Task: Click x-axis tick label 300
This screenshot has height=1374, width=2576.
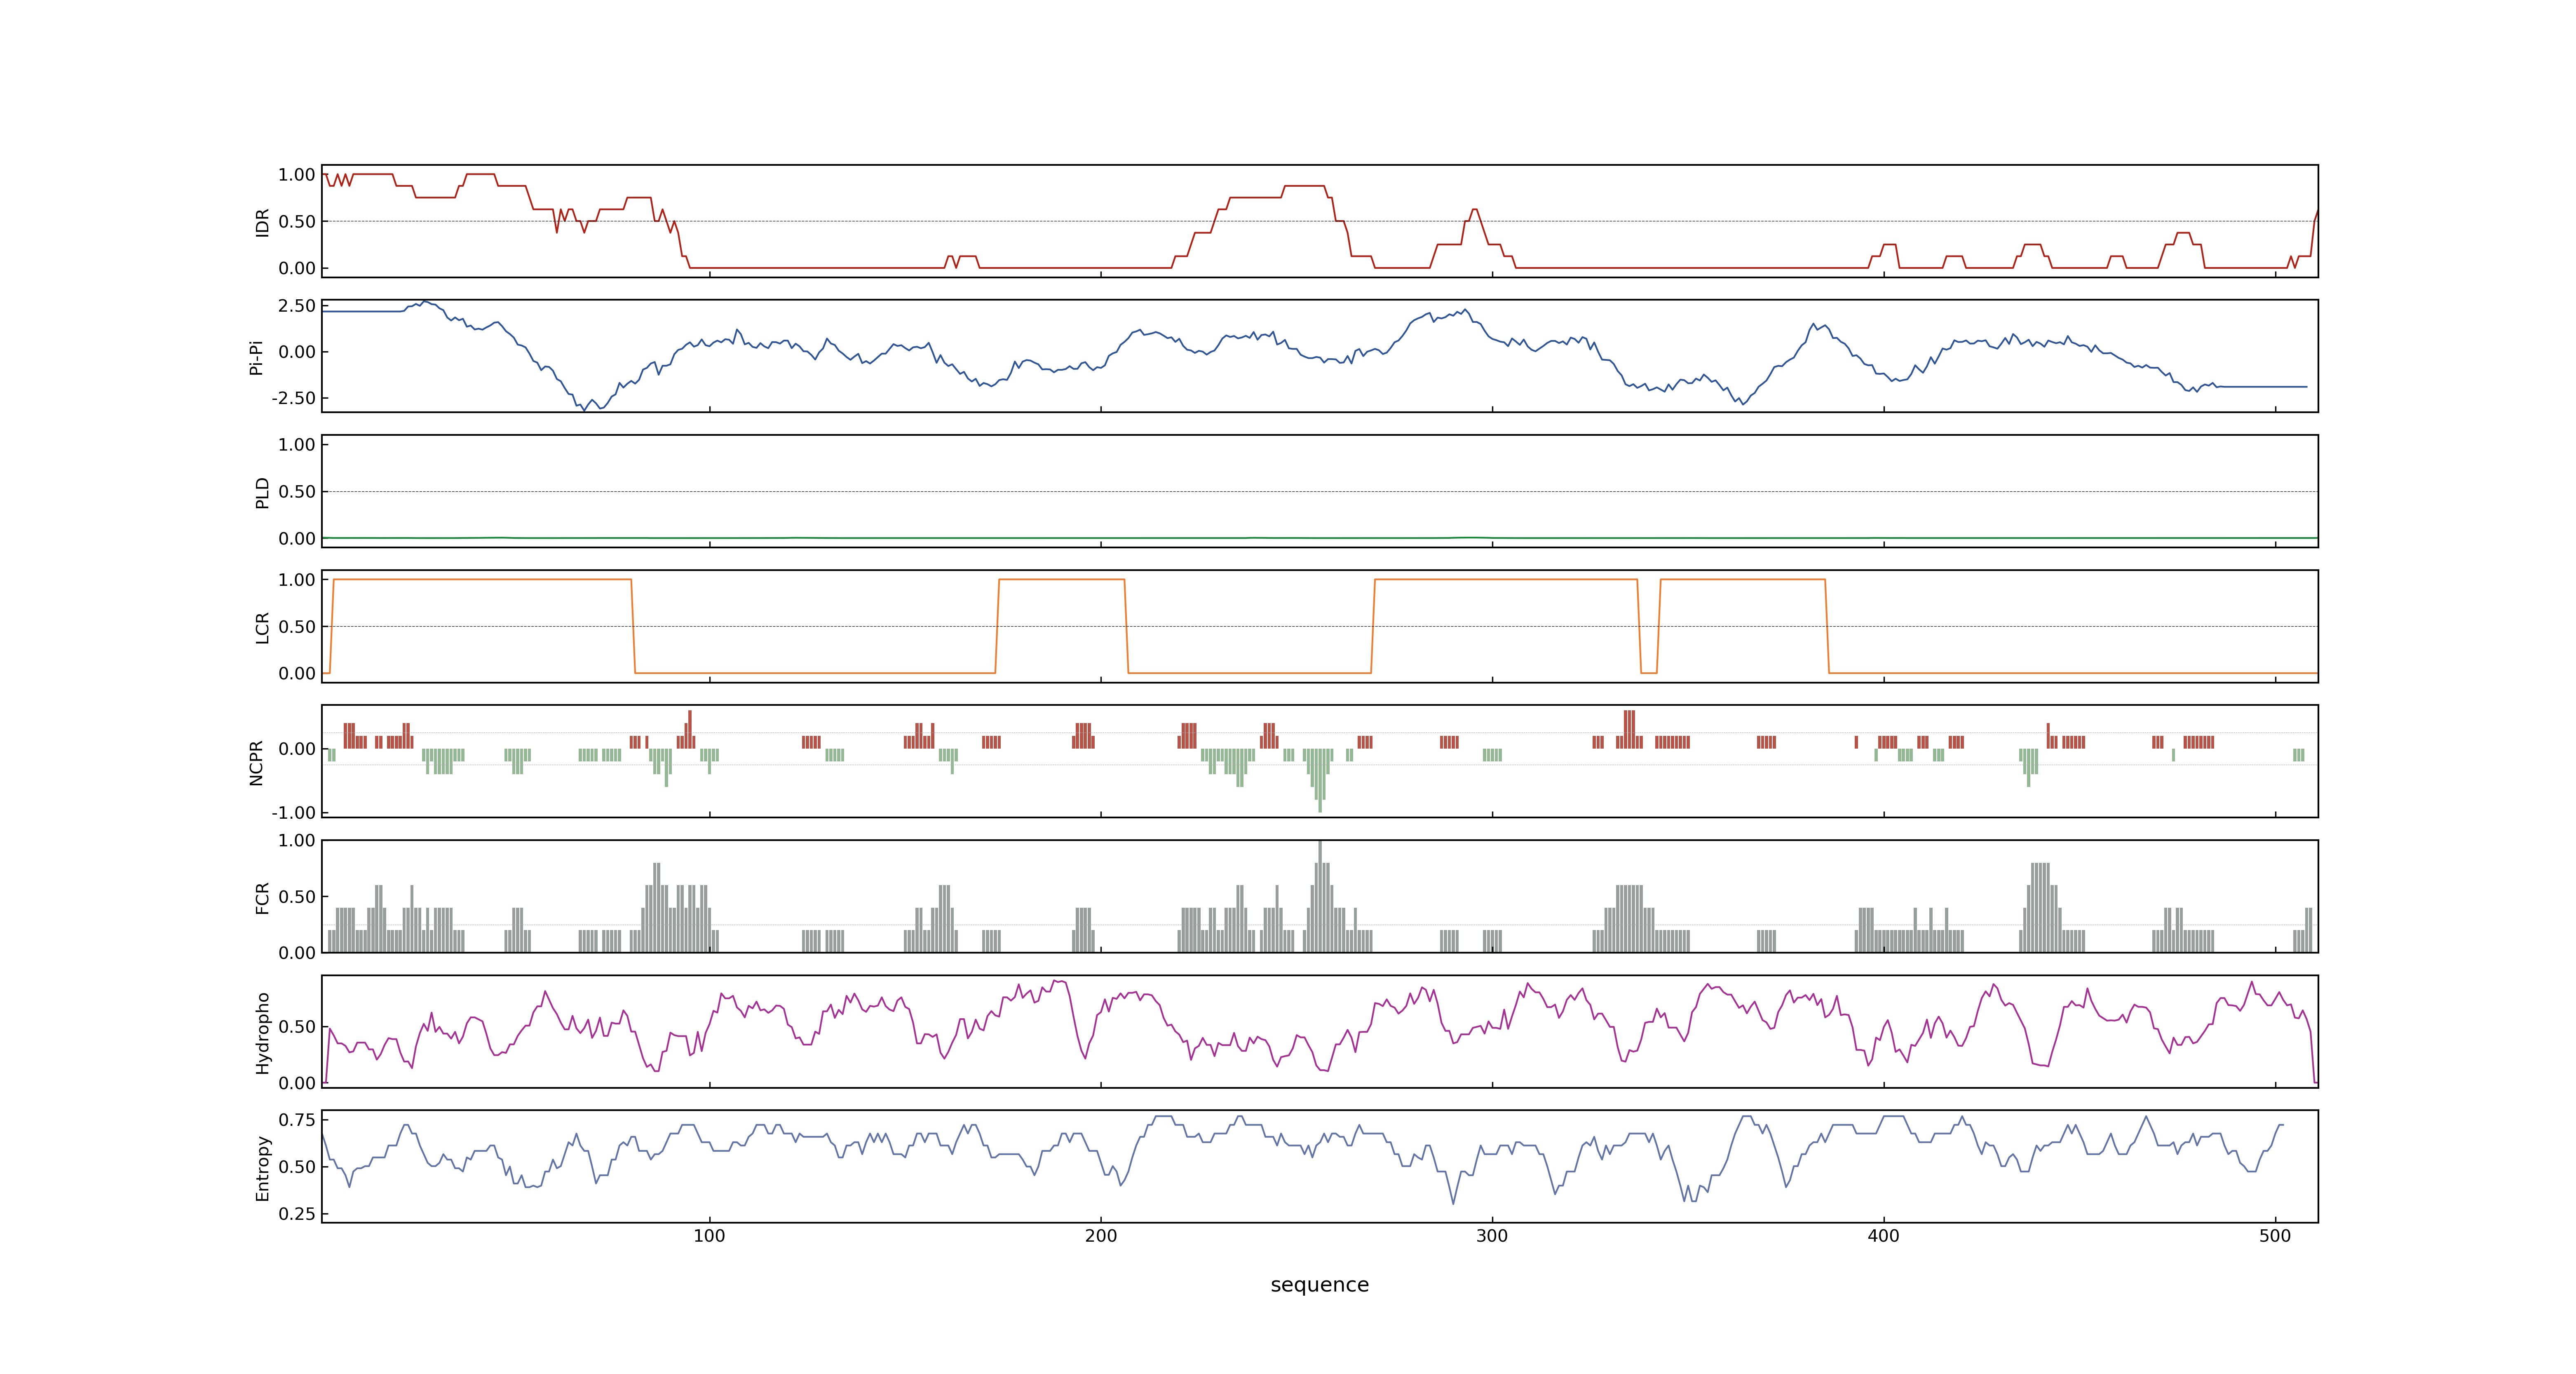Action: [1492, 1236]
